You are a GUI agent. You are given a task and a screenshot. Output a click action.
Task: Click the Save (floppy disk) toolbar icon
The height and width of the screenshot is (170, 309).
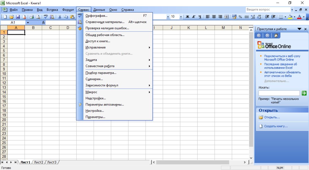point(18,17)
